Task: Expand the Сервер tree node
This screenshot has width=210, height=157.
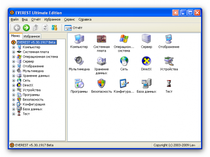Action: (x=13, y=61)
